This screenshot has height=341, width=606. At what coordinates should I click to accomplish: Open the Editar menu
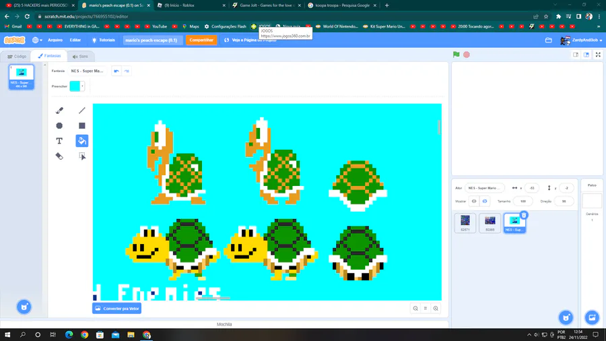75,40
